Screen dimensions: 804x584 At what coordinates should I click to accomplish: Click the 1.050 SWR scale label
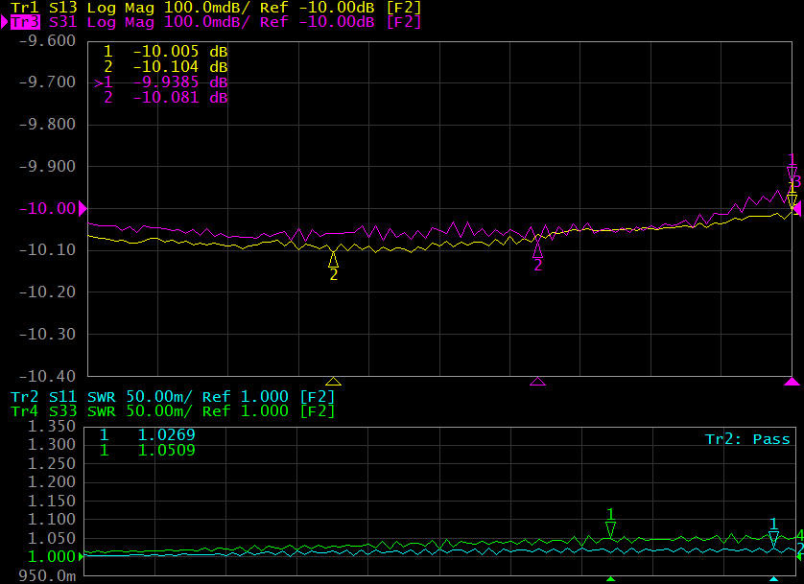(x=51, y=538)
